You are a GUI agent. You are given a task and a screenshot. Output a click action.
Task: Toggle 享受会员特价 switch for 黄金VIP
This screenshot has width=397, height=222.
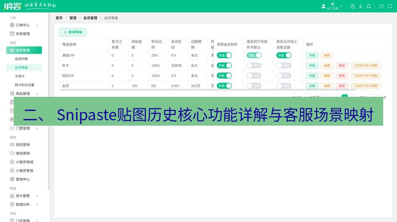point(224,55)
